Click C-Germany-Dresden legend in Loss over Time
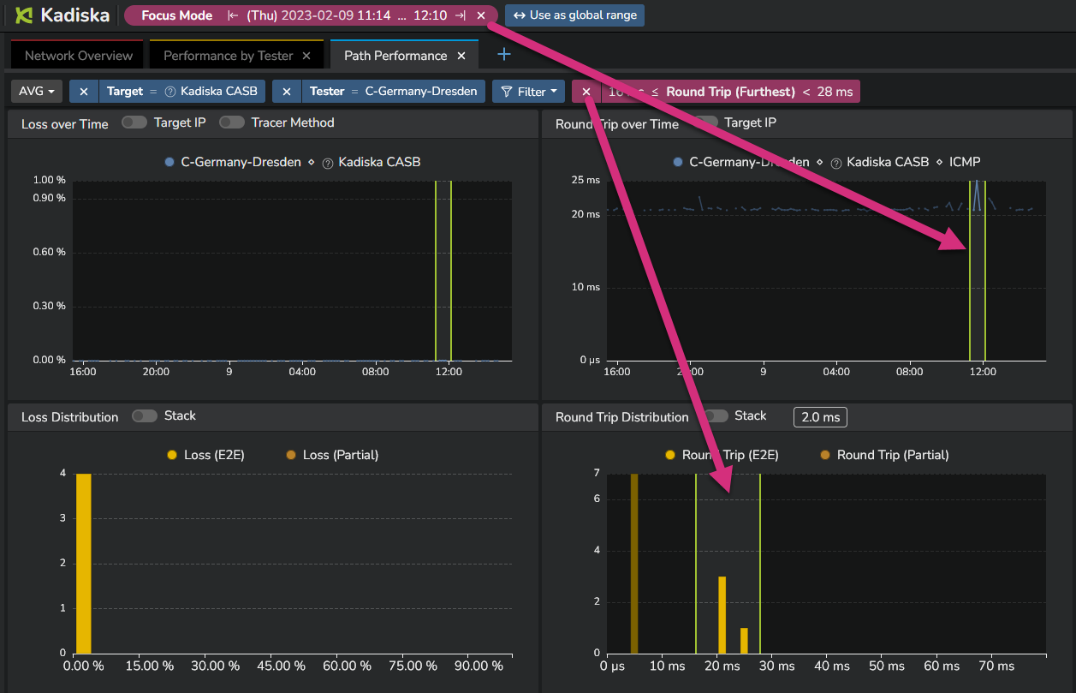The height and width of the screenshot is (693, 1076). [x=234, y=162]
